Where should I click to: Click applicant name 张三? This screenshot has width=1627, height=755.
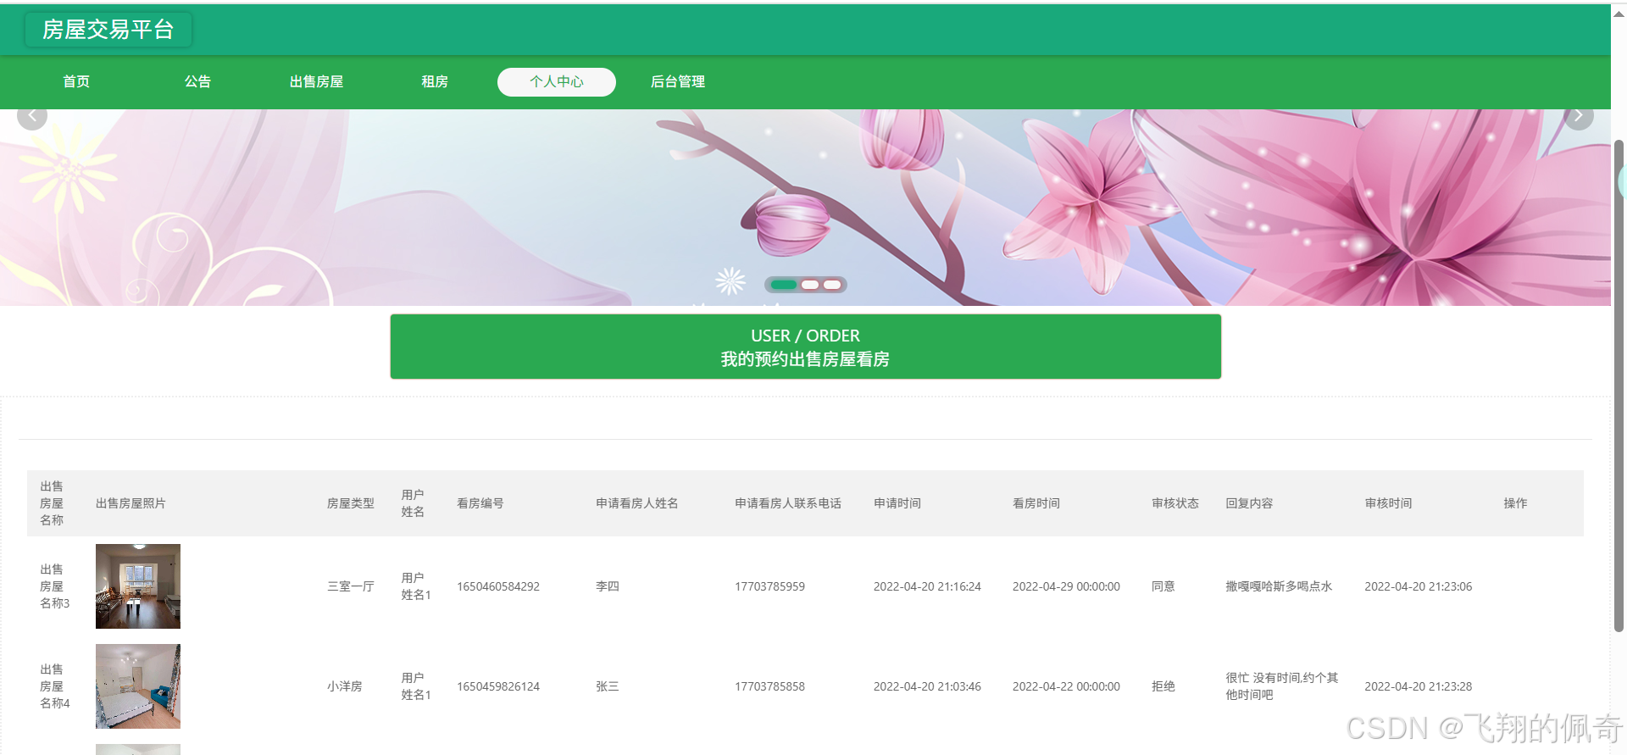coord(608,686)
